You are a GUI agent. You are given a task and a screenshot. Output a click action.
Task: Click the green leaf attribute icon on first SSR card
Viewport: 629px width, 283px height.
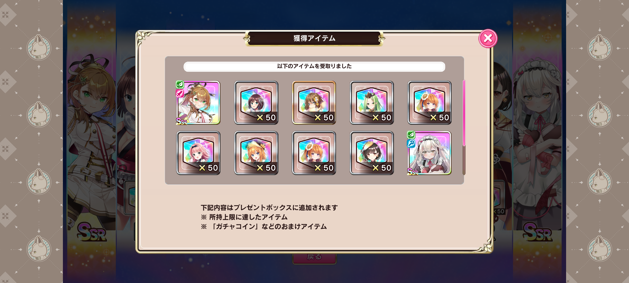coord(180,85)
